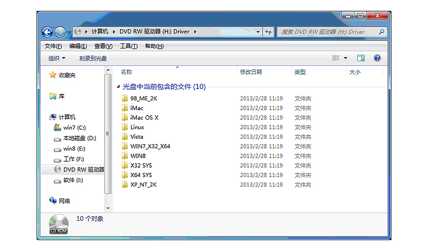Select the X32 SYS folder icon

click(x=125, y=165)
